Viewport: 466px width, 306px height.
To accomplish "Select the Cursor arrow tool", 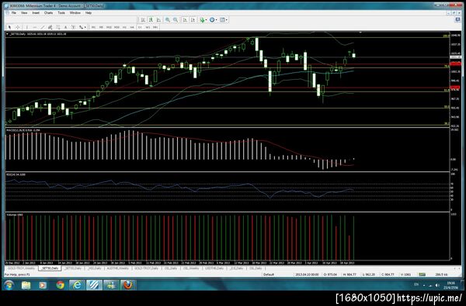I will 9,27.
